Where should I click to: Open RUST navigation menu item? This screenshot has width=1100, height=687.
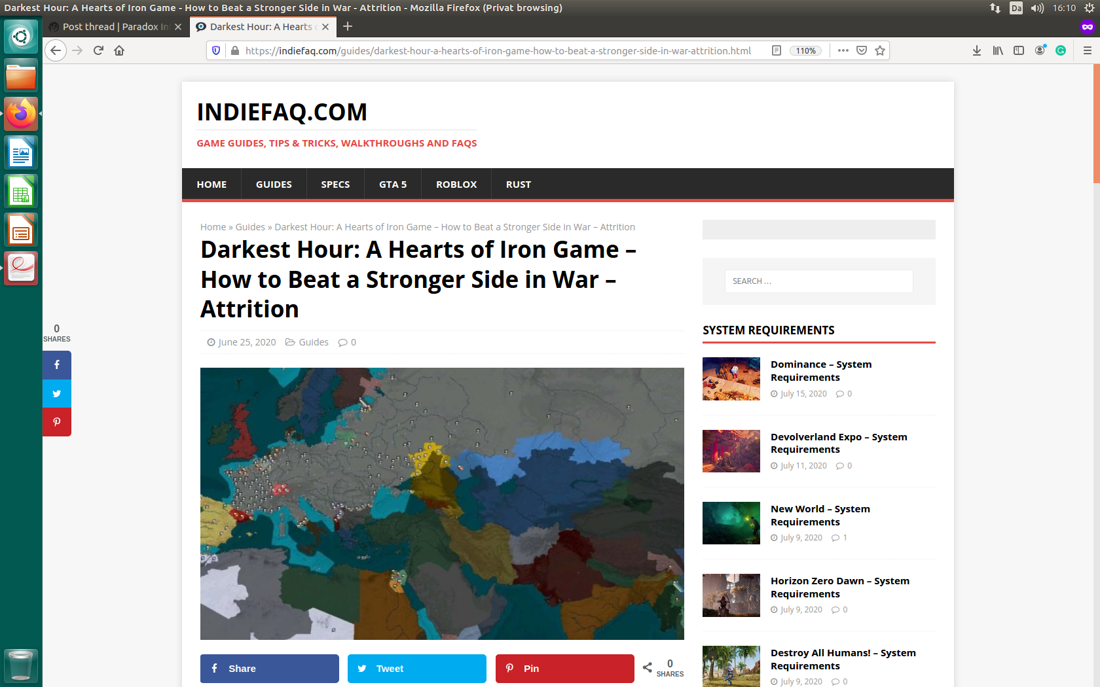click(x=519, y=185)
